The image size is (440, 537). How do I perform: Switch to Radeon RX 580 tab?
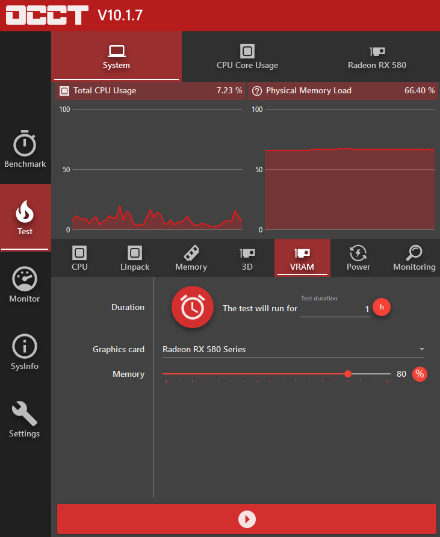[x=377, y=57]
